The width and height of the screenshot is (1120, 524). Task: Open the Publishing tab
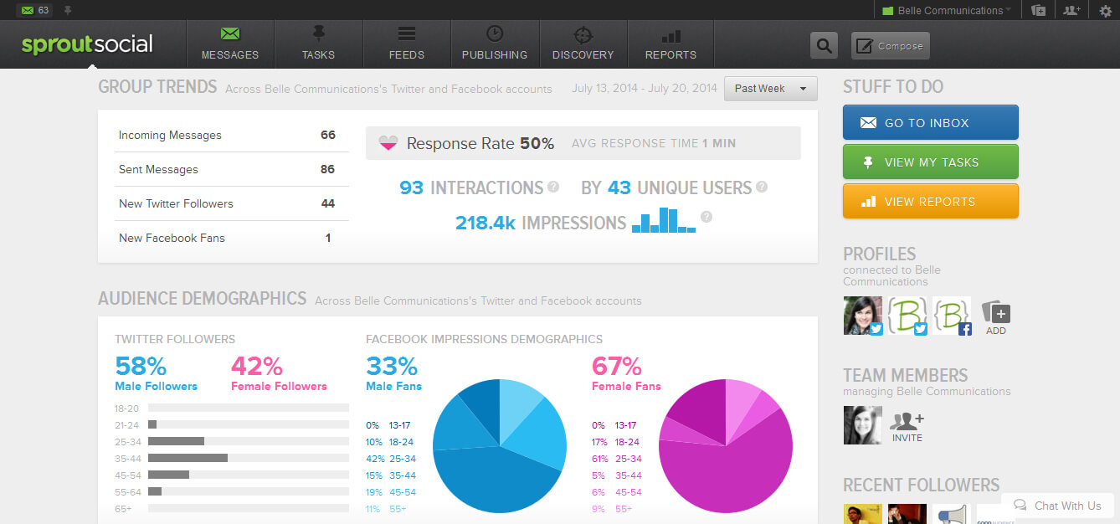click(x=495, y=44)
